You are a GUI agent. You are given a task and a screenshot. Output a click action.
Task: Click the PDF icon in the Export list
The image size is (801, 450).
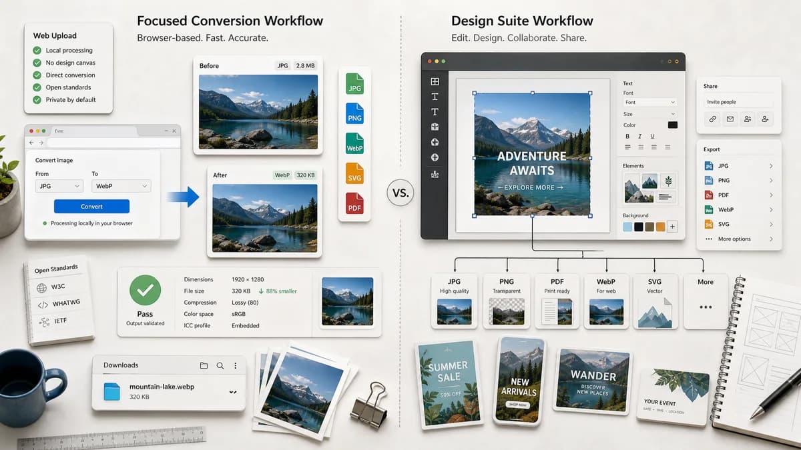(x=709, y=195)
